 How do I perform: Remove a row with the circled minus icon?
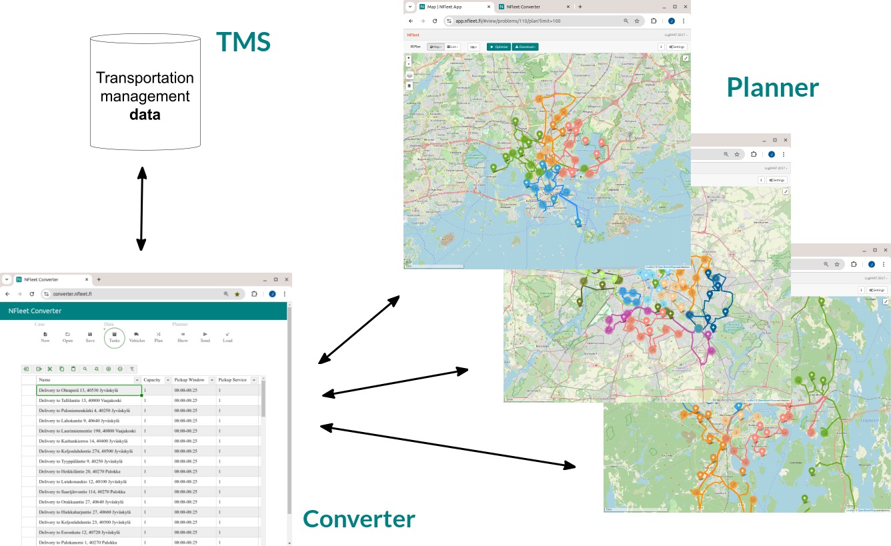pos(120,369)
